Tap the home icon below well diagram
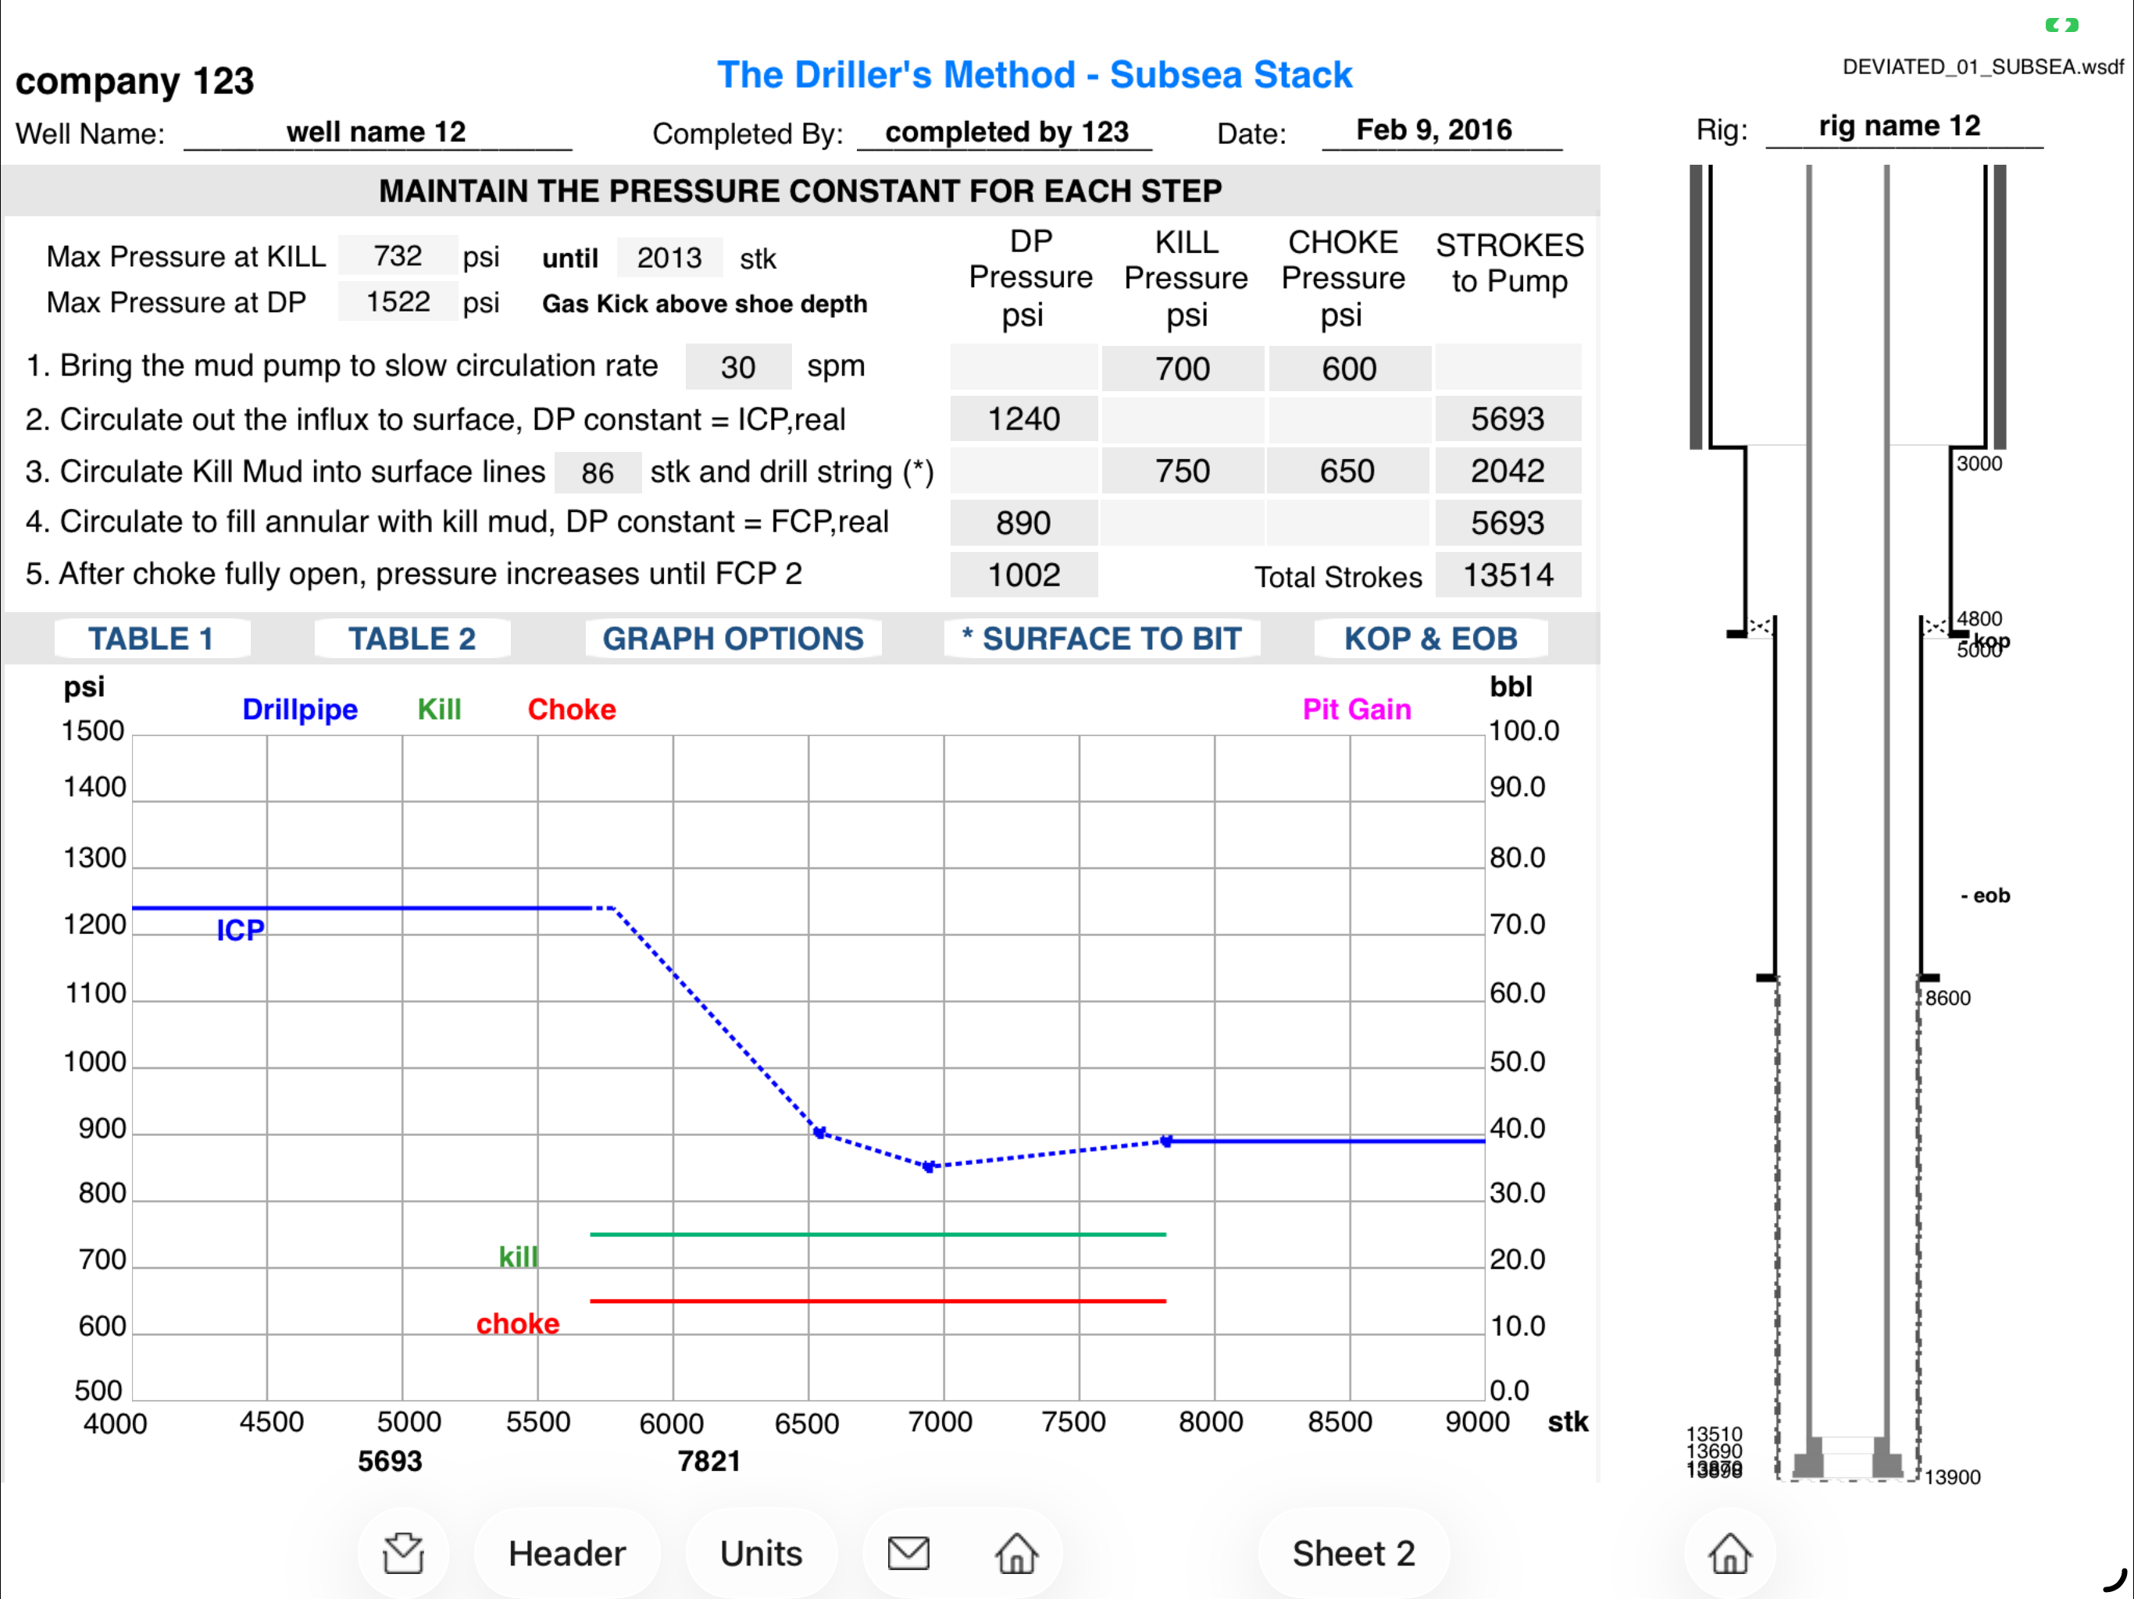Viewport: 2134px width, 1599px height. 1730,1553
